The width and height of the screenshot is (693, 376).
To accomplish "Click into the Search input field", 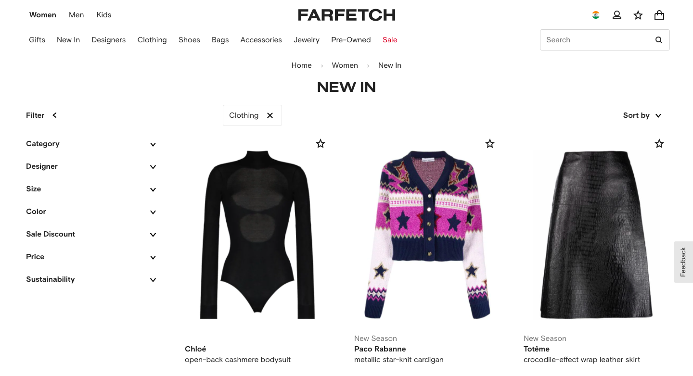I will click(597, 40).
